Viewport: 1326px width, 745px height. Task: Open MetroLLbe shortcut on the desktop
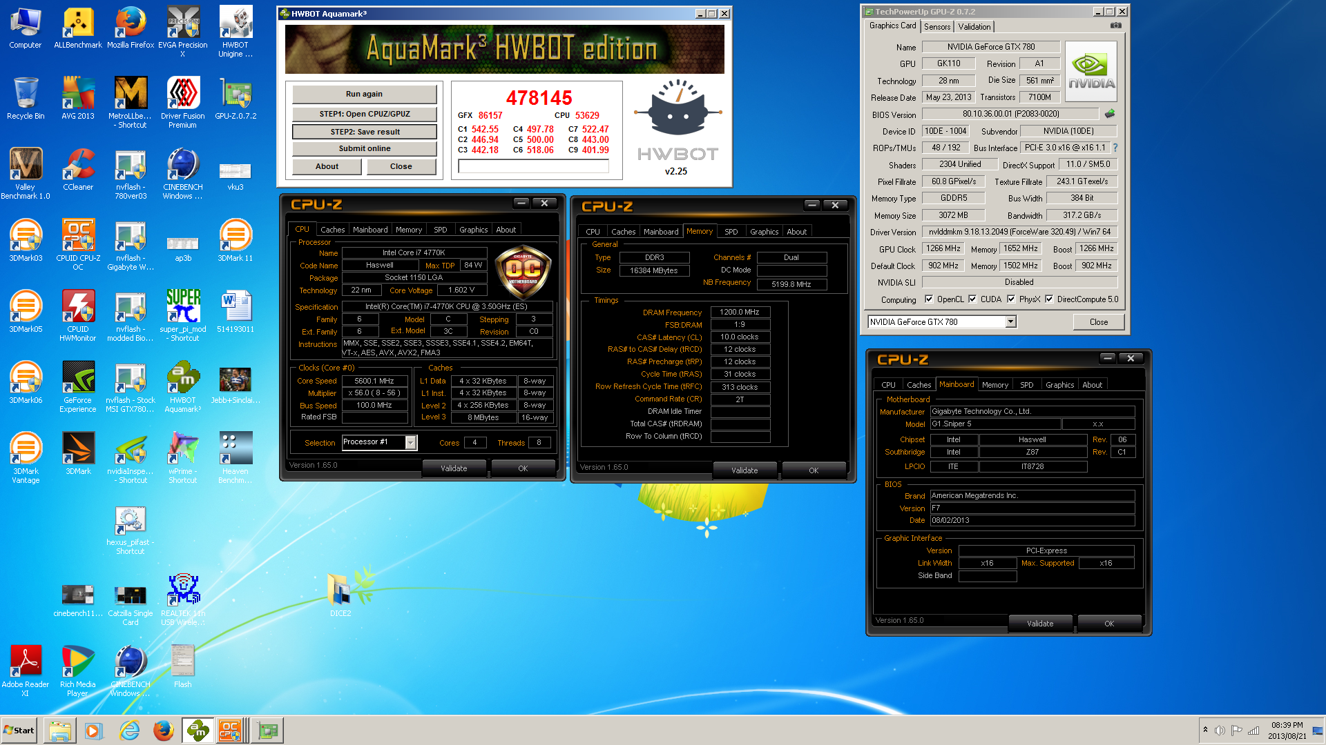131,103
